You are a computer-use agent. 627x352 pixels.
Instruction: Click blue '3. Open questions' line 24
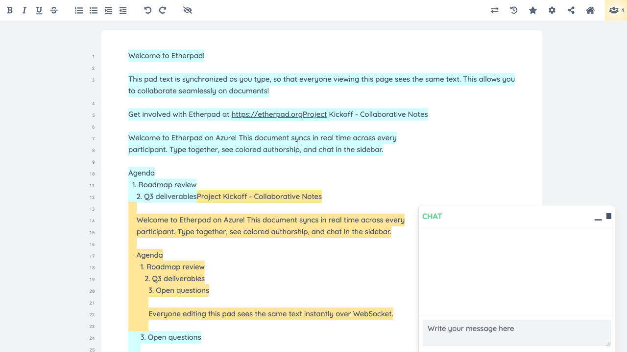(x=170, y=337)
